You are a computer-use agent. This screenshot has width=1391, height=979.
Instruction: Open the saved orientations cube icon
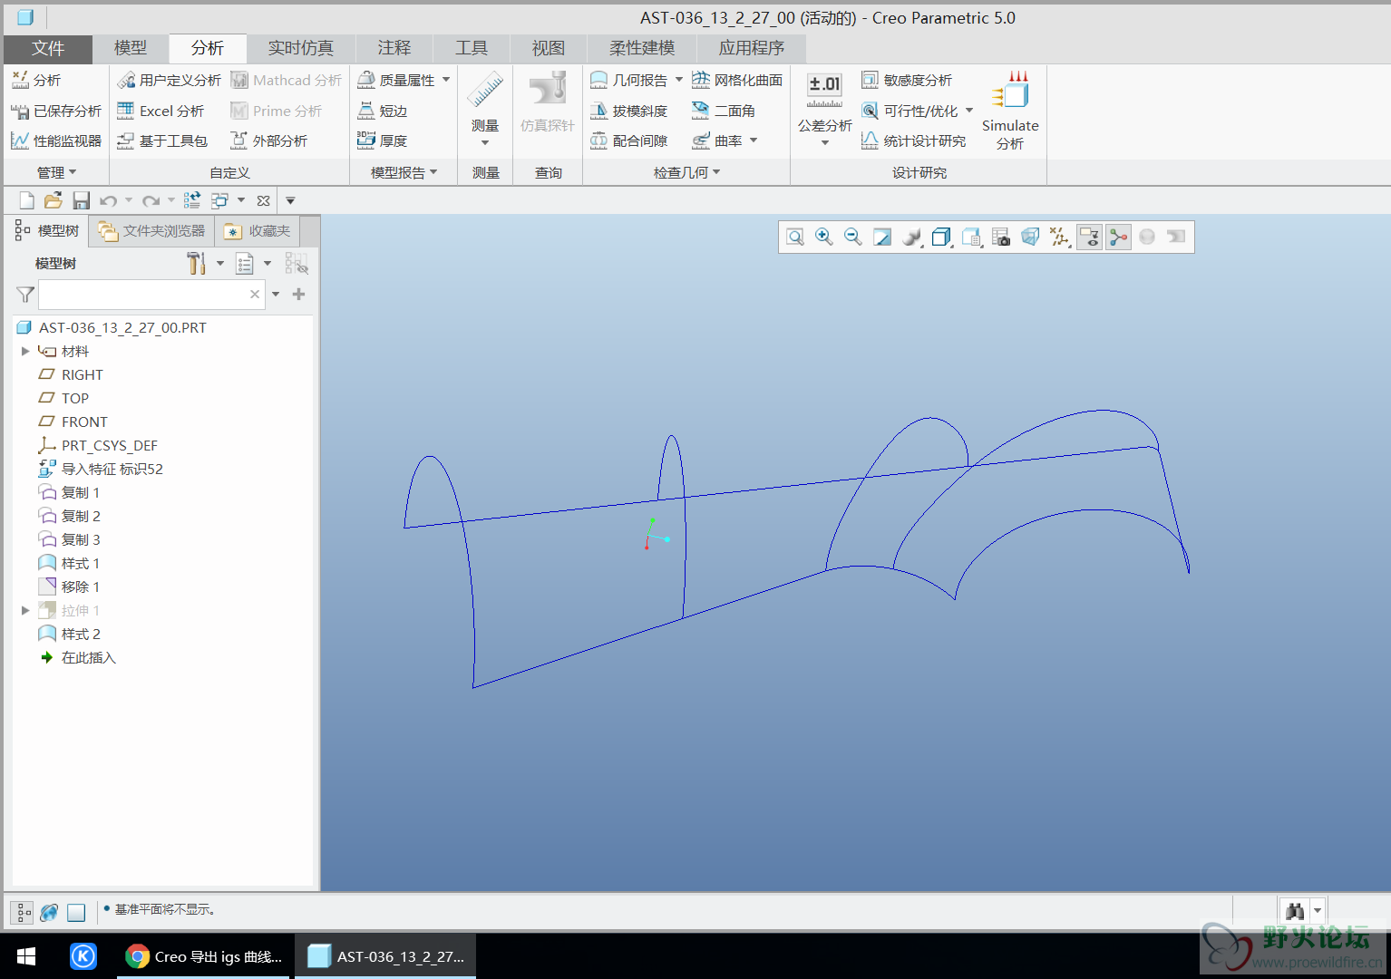[x=941, y=237]
